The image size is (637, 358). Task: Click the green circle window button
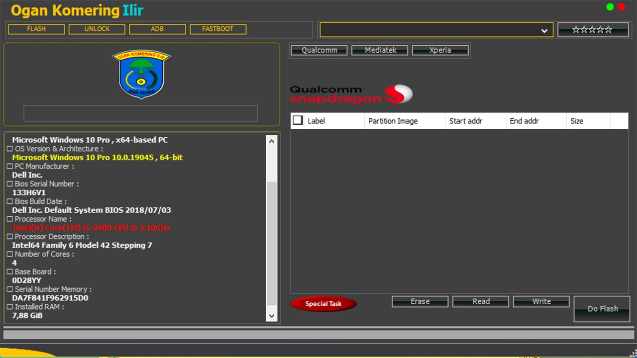click(x=610, y=7)
